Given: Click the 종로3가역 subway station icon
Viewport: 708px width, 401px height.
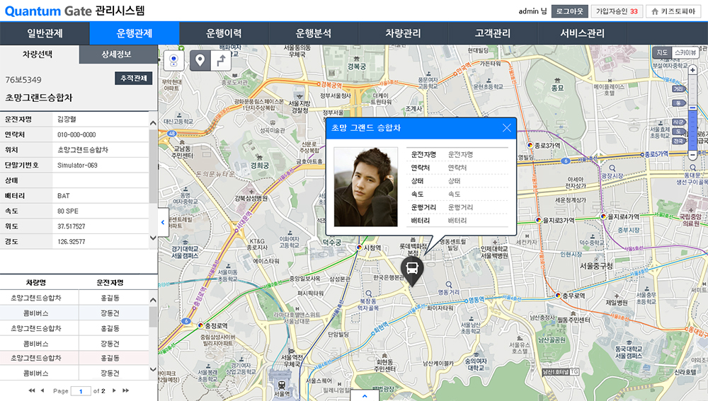Looking at the screenshot, I should coord(530,145).
